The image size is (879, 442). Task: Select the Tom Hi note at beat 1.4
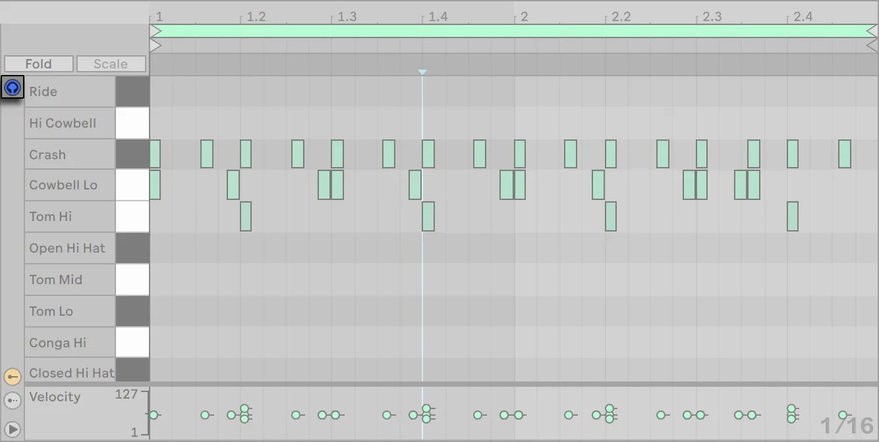pos(428,216)
